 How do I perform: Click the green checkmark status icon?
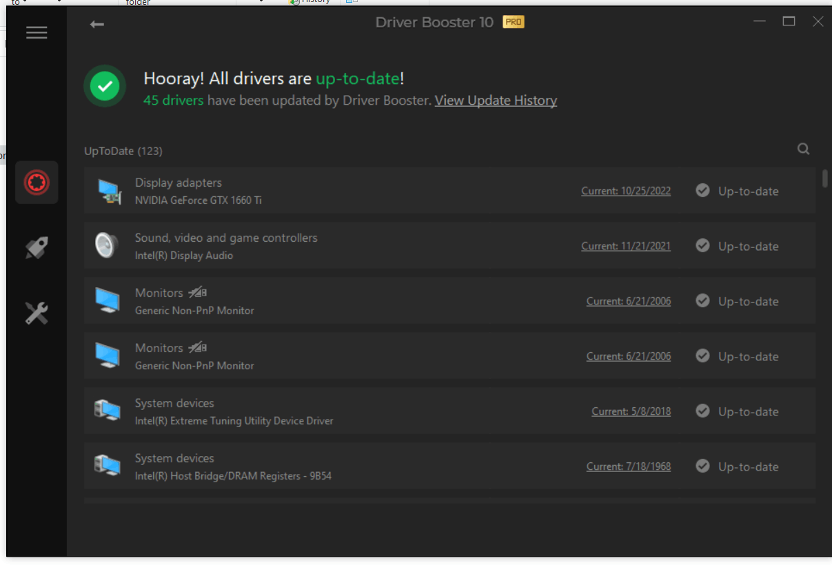point(105,86)
